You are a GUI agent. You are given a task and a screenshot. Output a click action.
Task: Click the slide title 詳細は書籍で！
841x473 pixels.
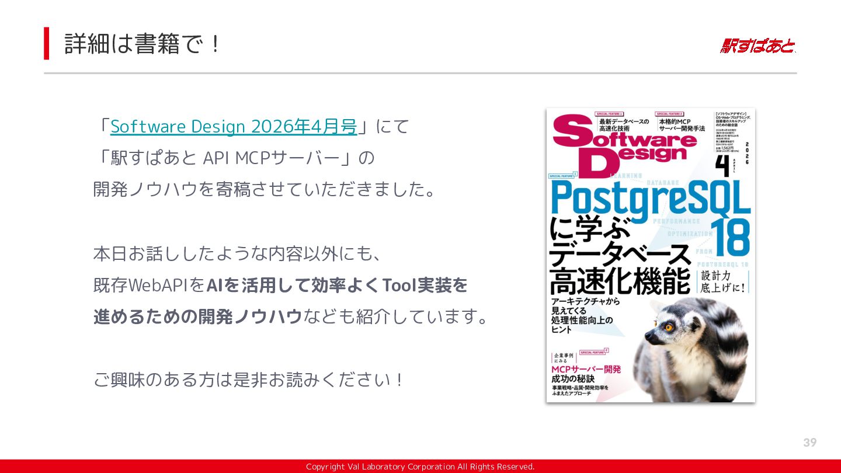tap(143, 44)
